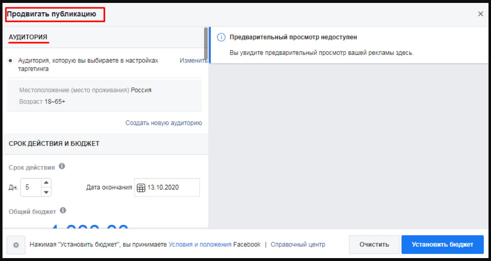Click the info icon beside Общий бюджет
Screen dimensions: 491x261
coord(63,211)
